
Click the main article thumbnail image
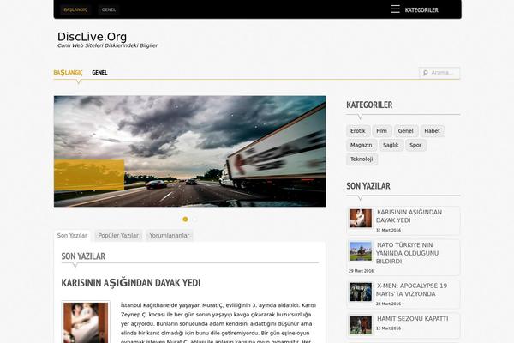click(86, 322)
